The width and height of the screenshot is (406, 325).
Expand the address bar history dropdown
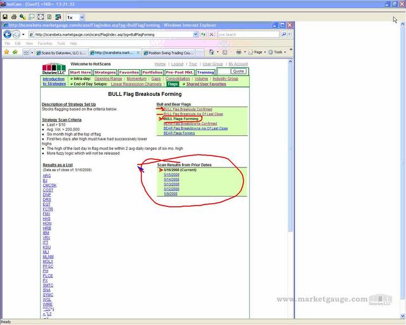point(195,34)
